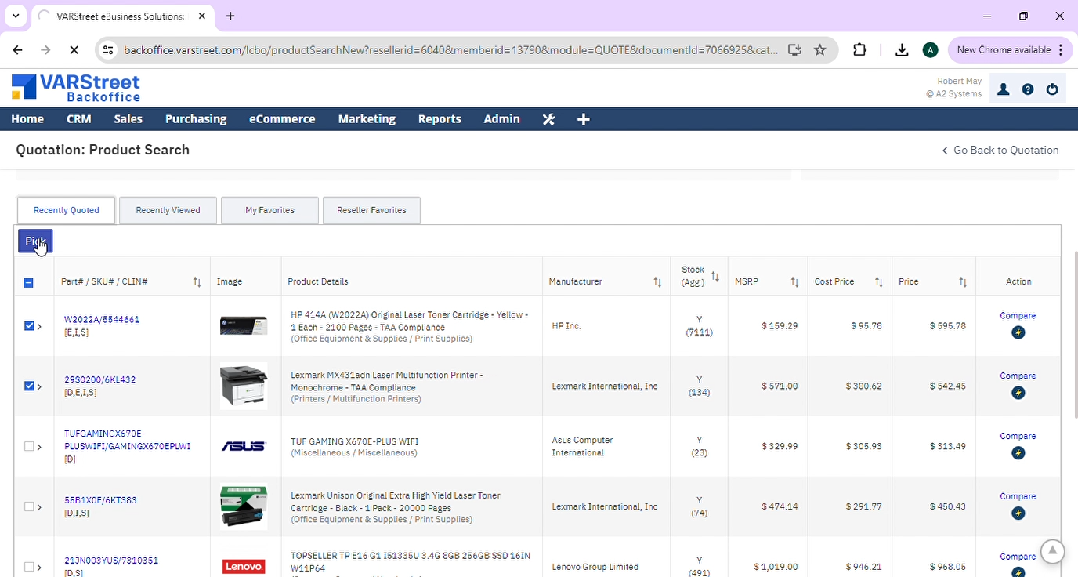Screen dimensions: 1078x577
Task: Bookmark this page with star icon
Action: (820, 49)
